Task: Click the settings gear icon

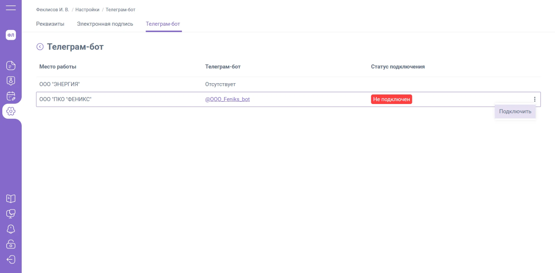Action: click(x=11, y=111)
